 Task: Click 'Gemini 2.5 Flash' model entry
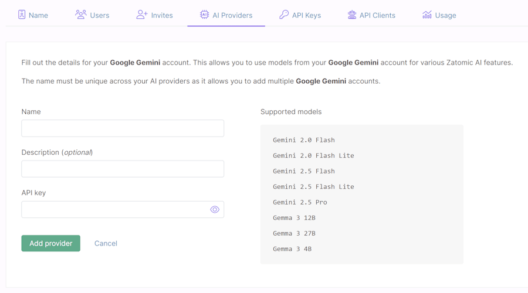point(304,171)
